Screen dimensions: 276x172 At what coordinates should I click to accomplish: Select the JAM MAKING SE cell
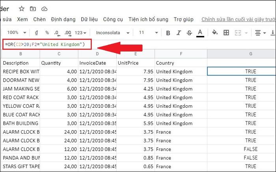(x=21, y=89)
